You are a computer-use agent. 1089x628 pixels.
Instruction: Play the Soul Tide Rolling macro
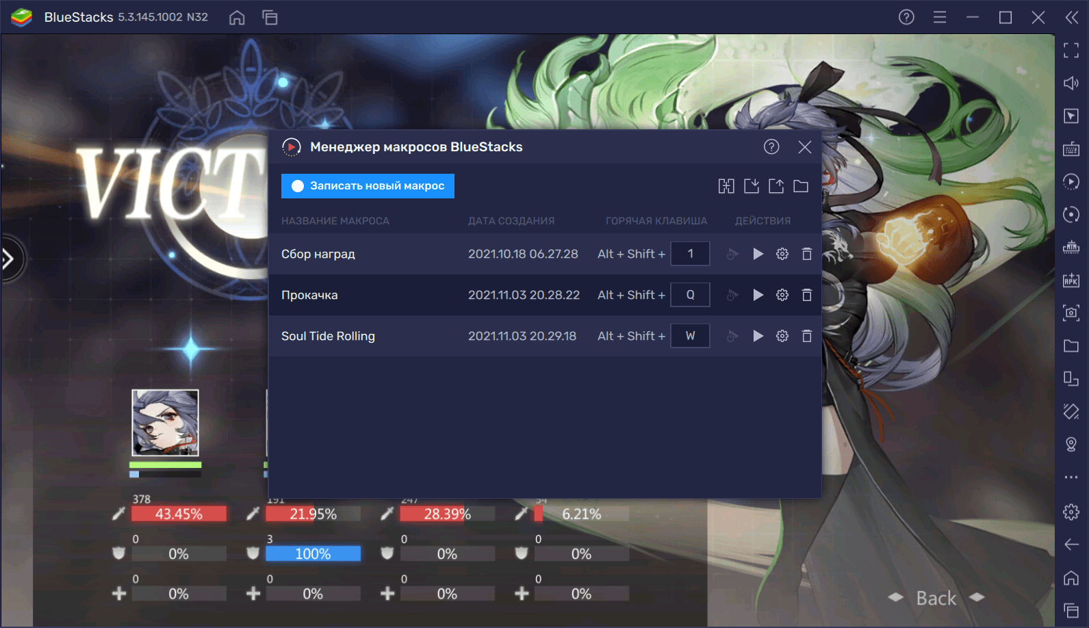tap(758, 336)
